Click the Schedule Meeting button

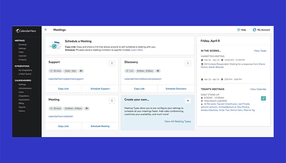tap(100, 126)
